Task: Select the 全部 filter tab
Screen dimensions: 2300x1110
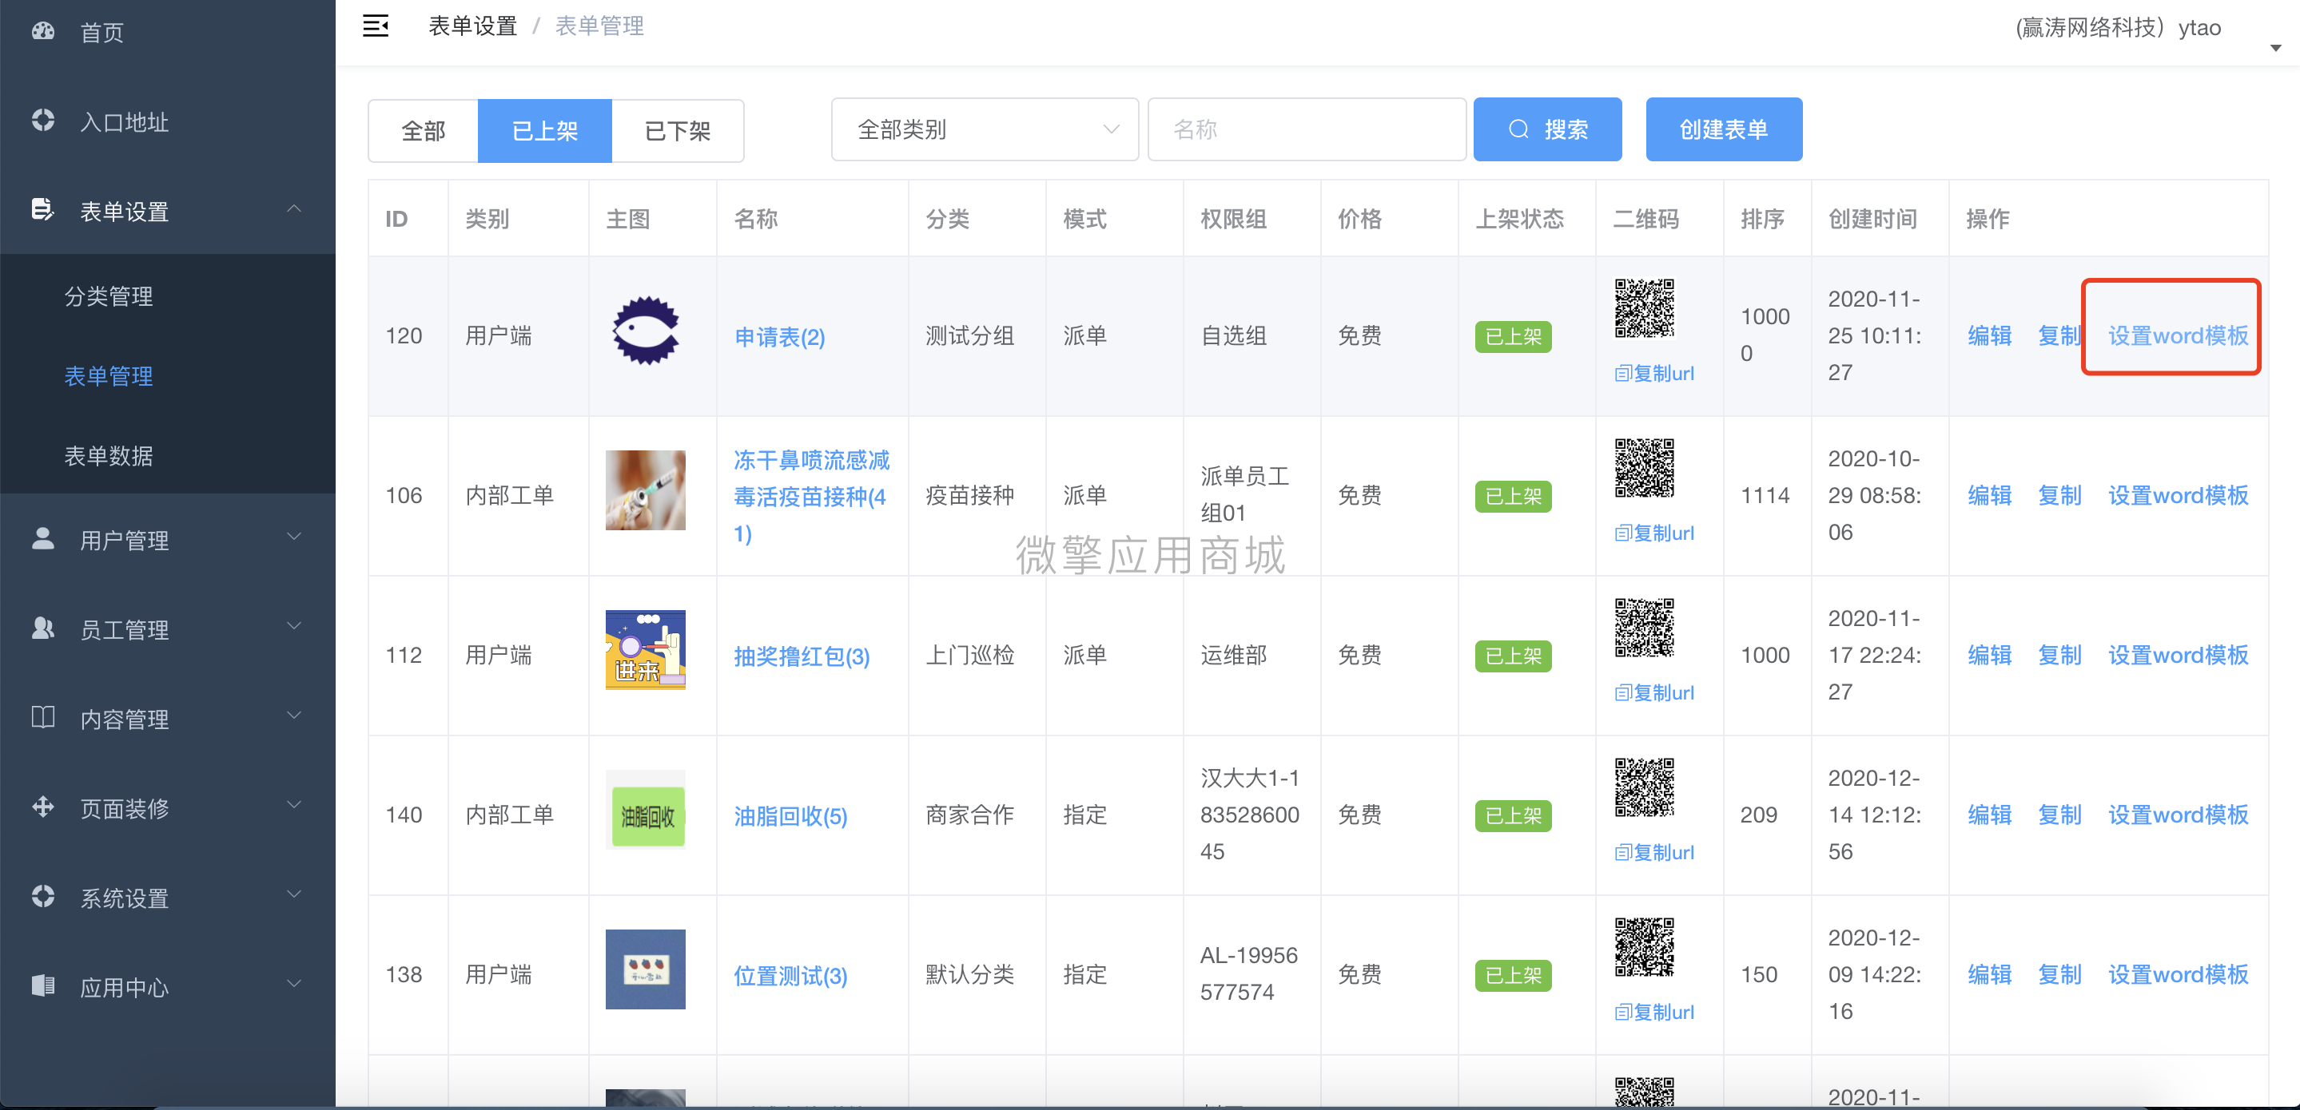Action: click(424, 130)
